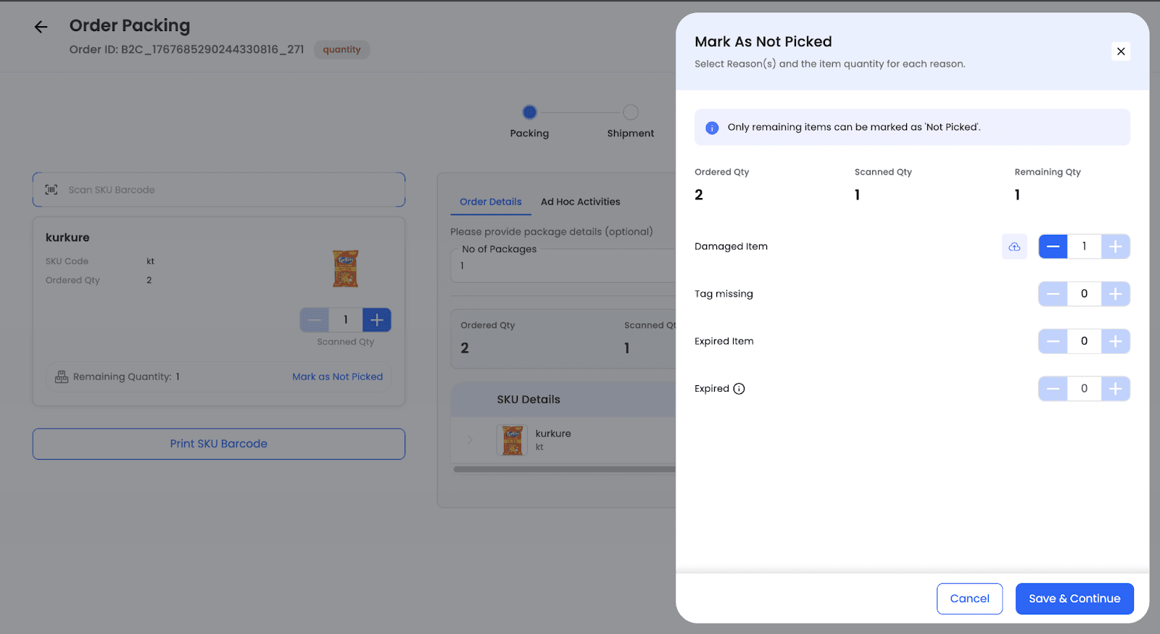Increase Damaged Item quantity with plus button
This screenshot has width=1160, height=634.
coord(1115,247)
